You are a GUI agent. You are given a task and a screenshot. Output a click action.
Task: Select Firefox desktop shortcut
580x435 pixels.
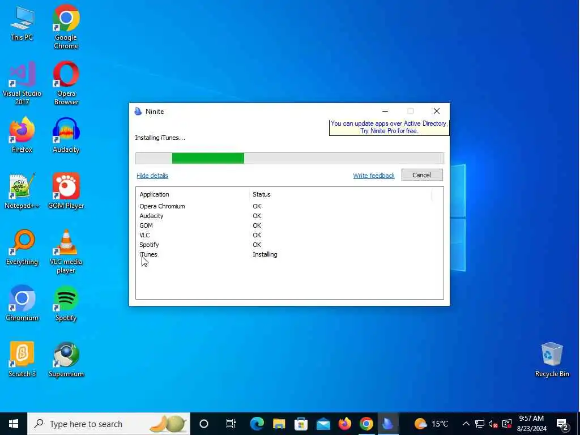coord(22,135)
